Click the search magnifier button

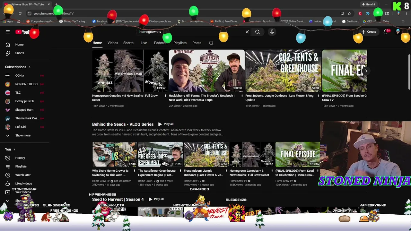tap(258, 32)
